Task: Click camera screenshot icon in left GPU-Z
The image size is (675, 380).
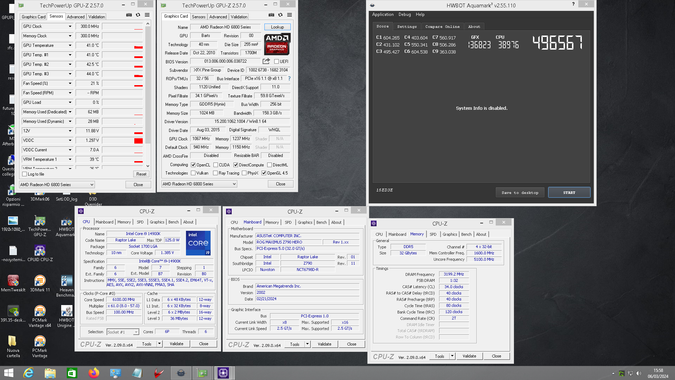Action: click(129, 15)
